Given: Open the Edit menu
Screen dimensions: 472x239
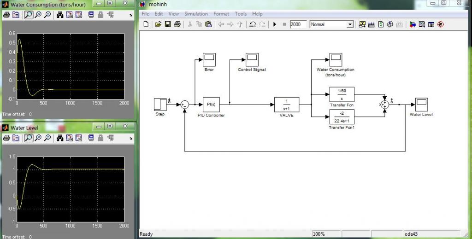Looking at the screenshot, I should pyautogui.click(x=159, y=14).
